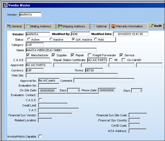Open the Warranty Information tab

coord(129,26)
